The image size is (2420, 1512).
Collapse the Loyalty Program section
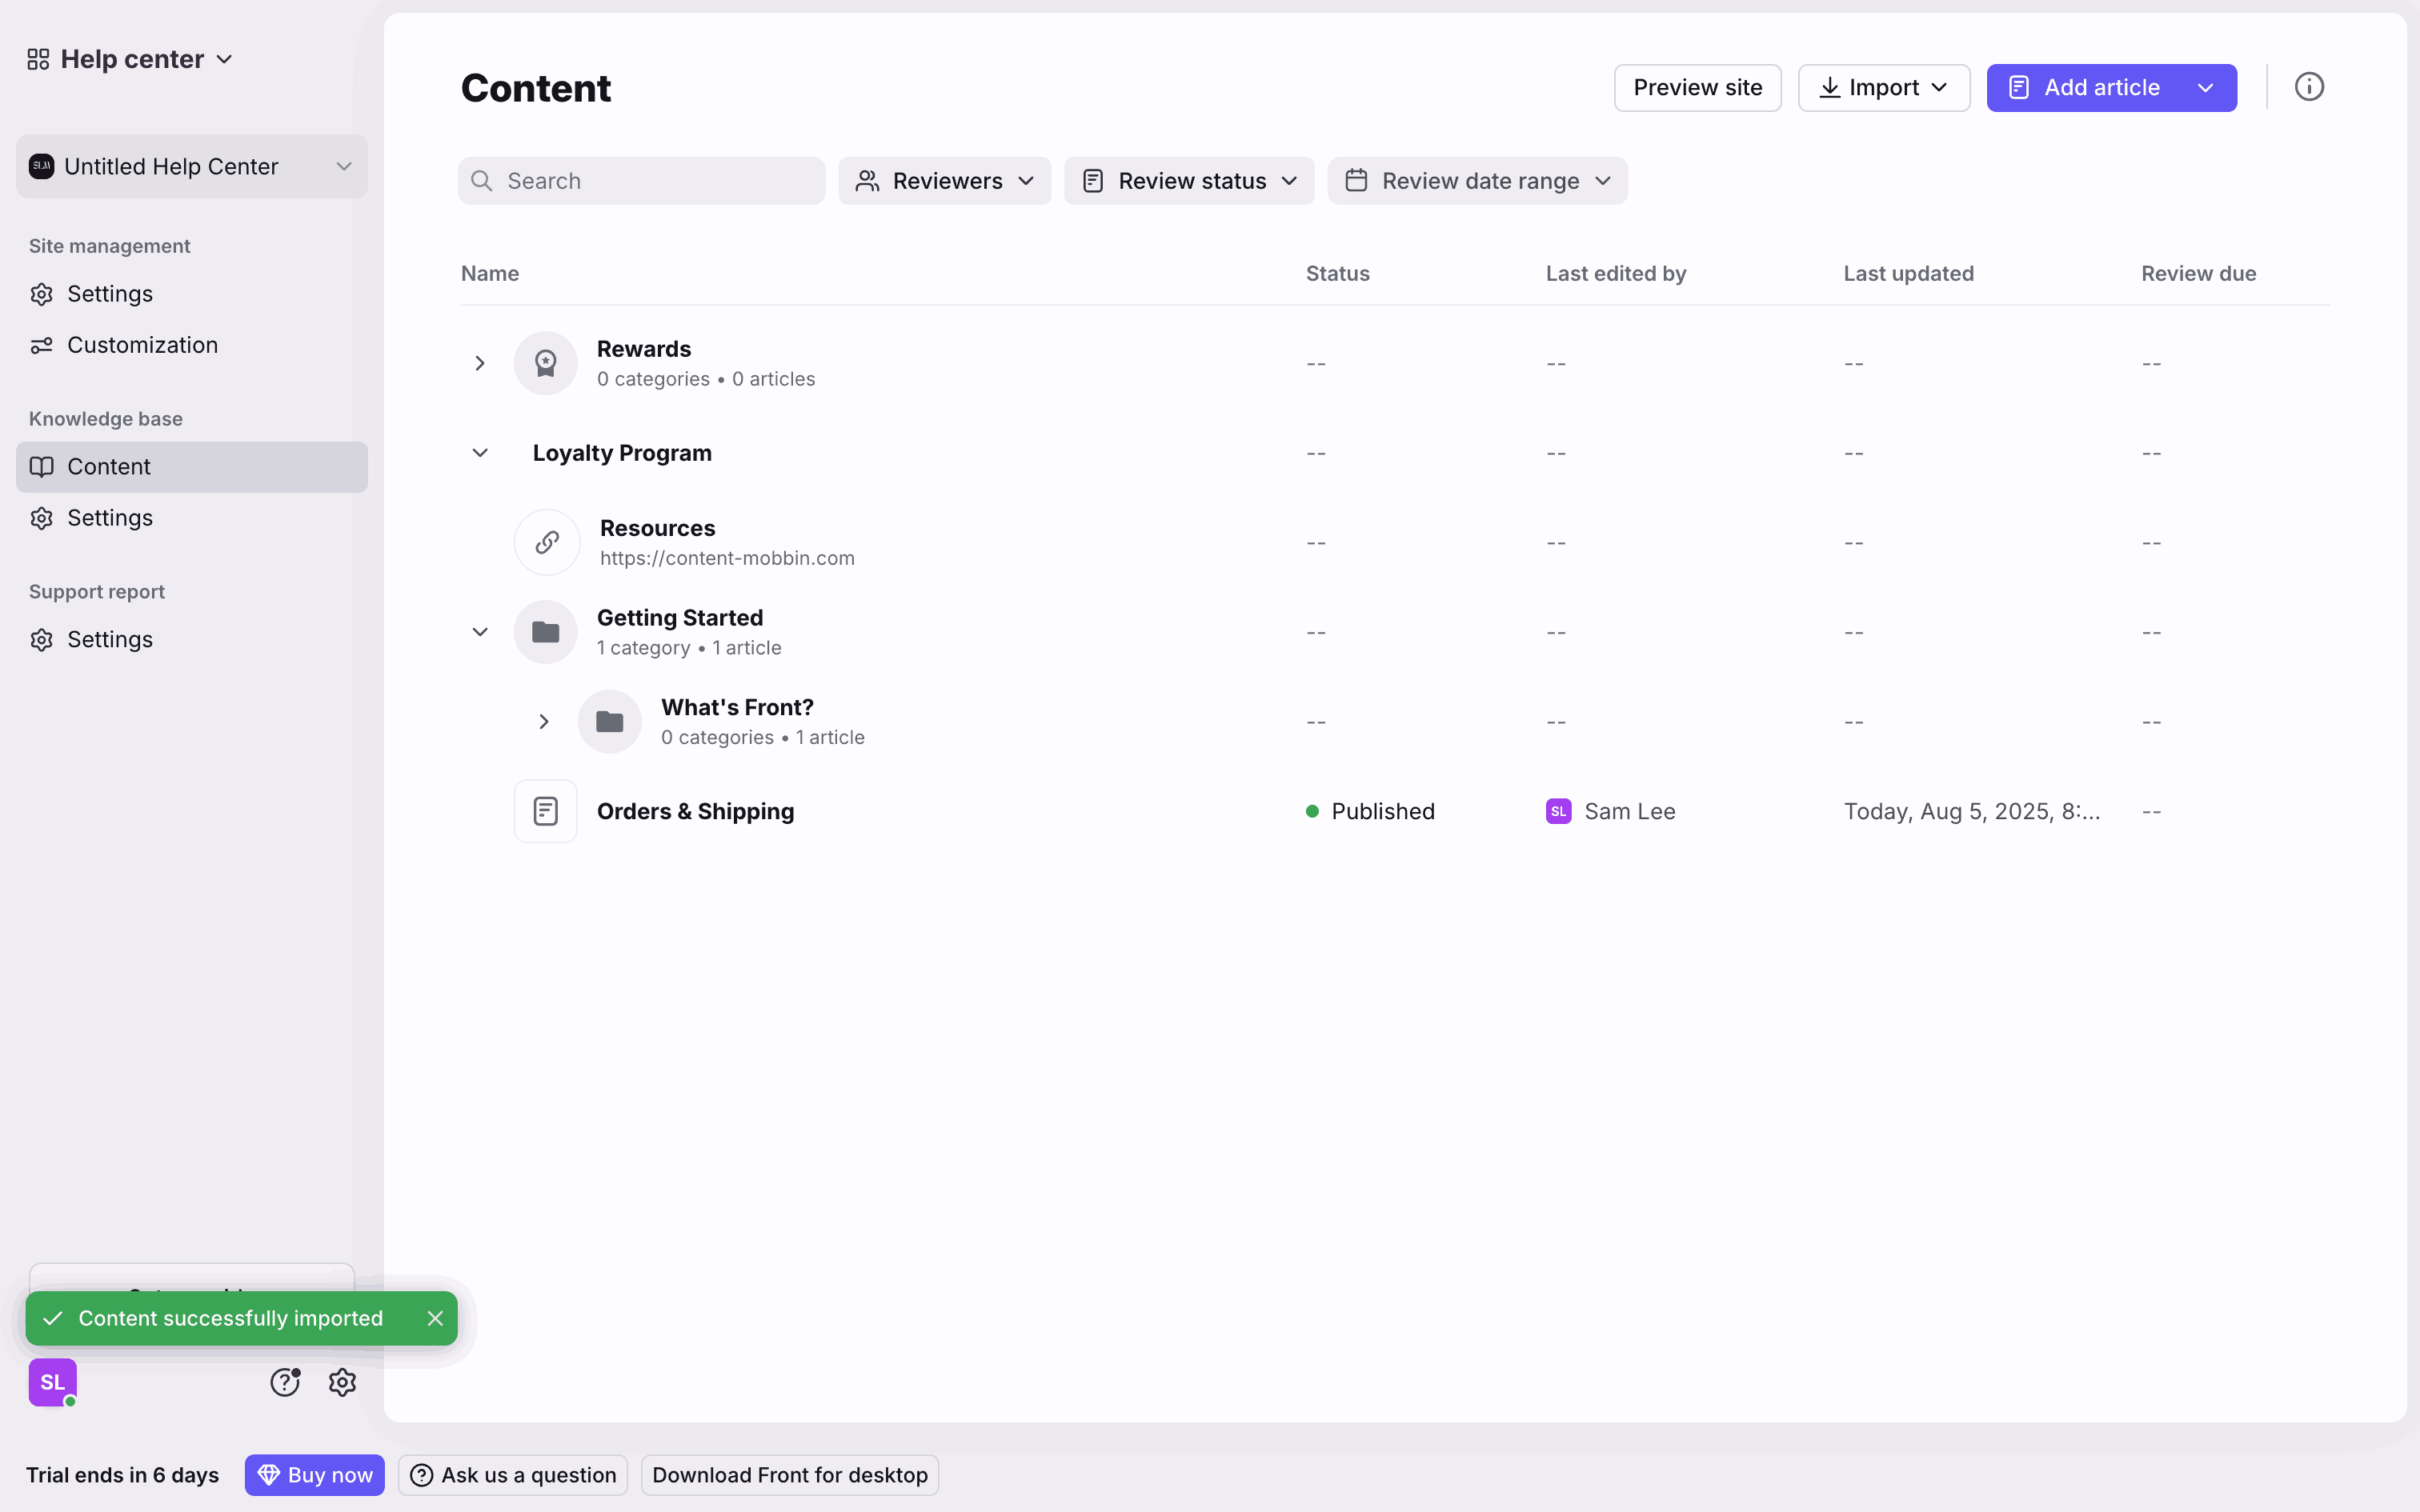pyautogui.click(x=480, y=453)
